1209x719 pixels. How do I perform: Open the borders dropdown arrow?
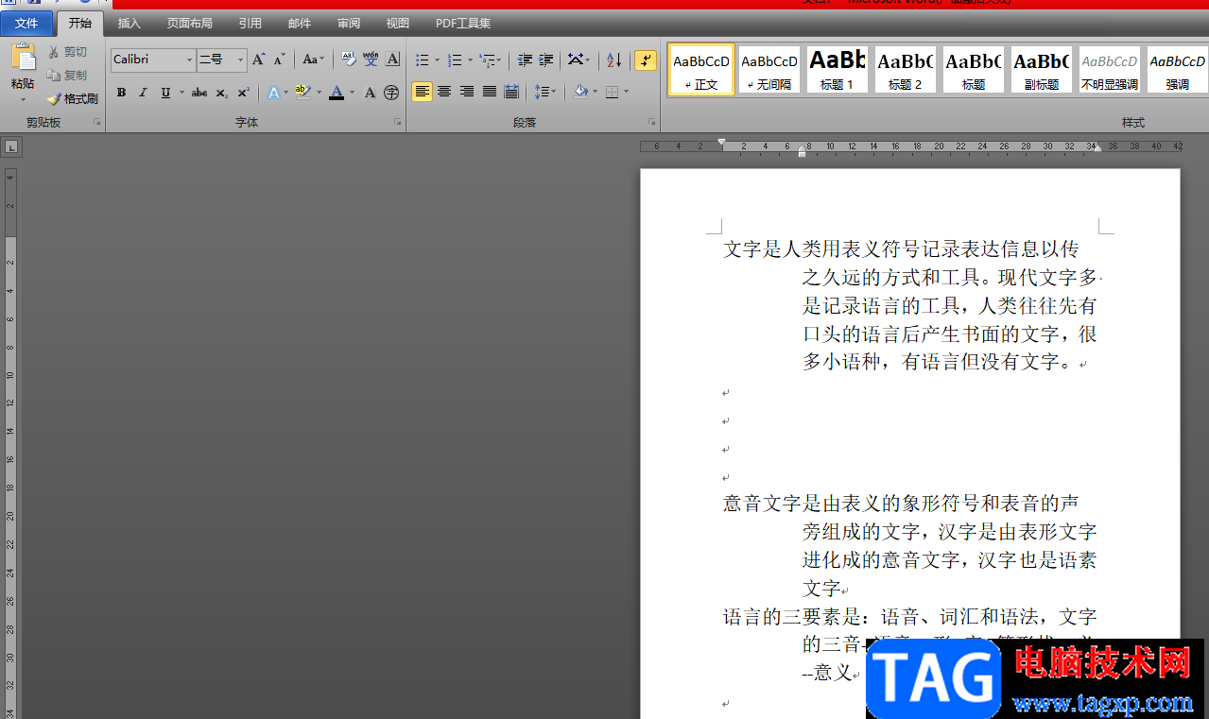(x=627, y=93)
